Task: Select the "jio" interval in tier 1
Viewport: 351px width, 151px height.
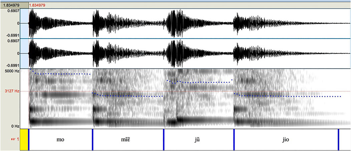Action: point(286,140)
